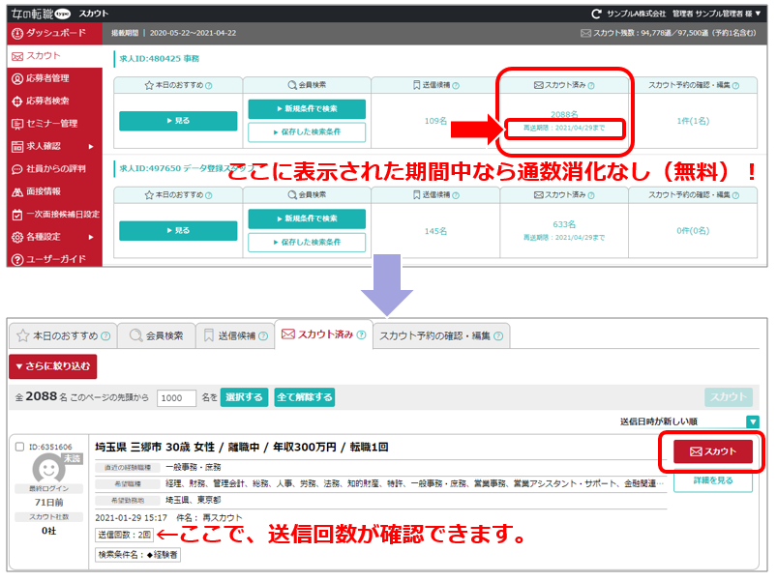Viewport: 777px width, 581px height.
Task: Click the さらに絞り込む filter button
Action: (x=52, y=366)
